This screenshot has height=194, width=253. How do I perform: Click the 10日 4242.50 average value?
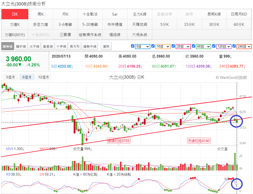(x=97, y=66)
